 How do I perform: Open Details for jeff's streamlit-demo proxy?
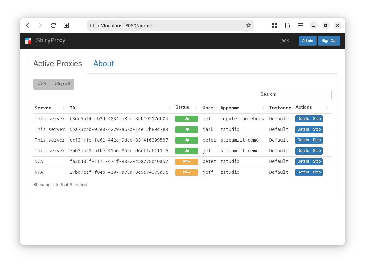click(303, 151)
